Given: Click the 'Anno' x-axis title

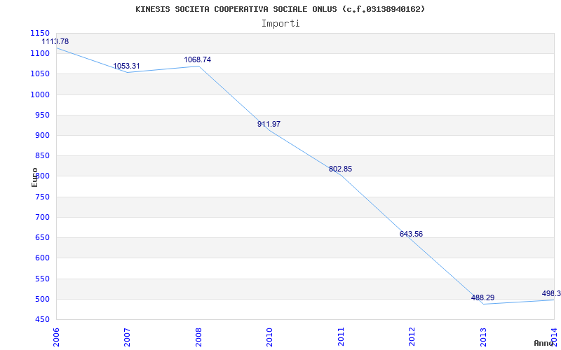Looking at the screenshot, I should coord(544,343).
